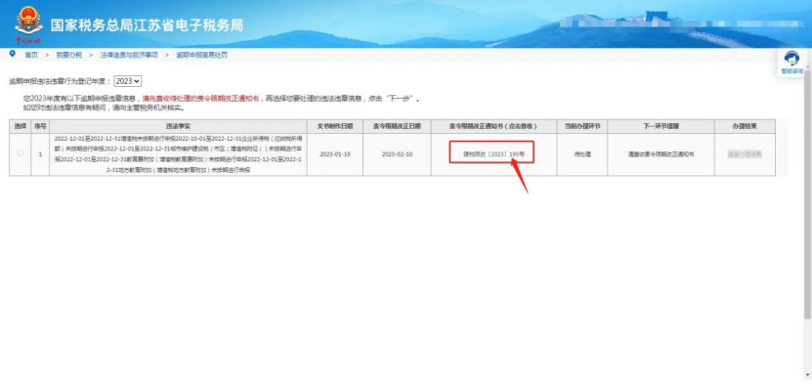Click the blue location pin breadcrumb icon
Image resolution: width=812 pixels, height=385 pixels.
(13, 54)
